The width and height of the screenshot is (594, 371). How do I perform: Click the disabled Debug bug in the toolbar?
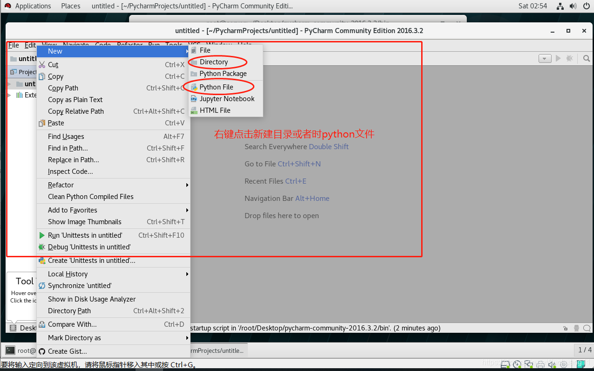569,58
